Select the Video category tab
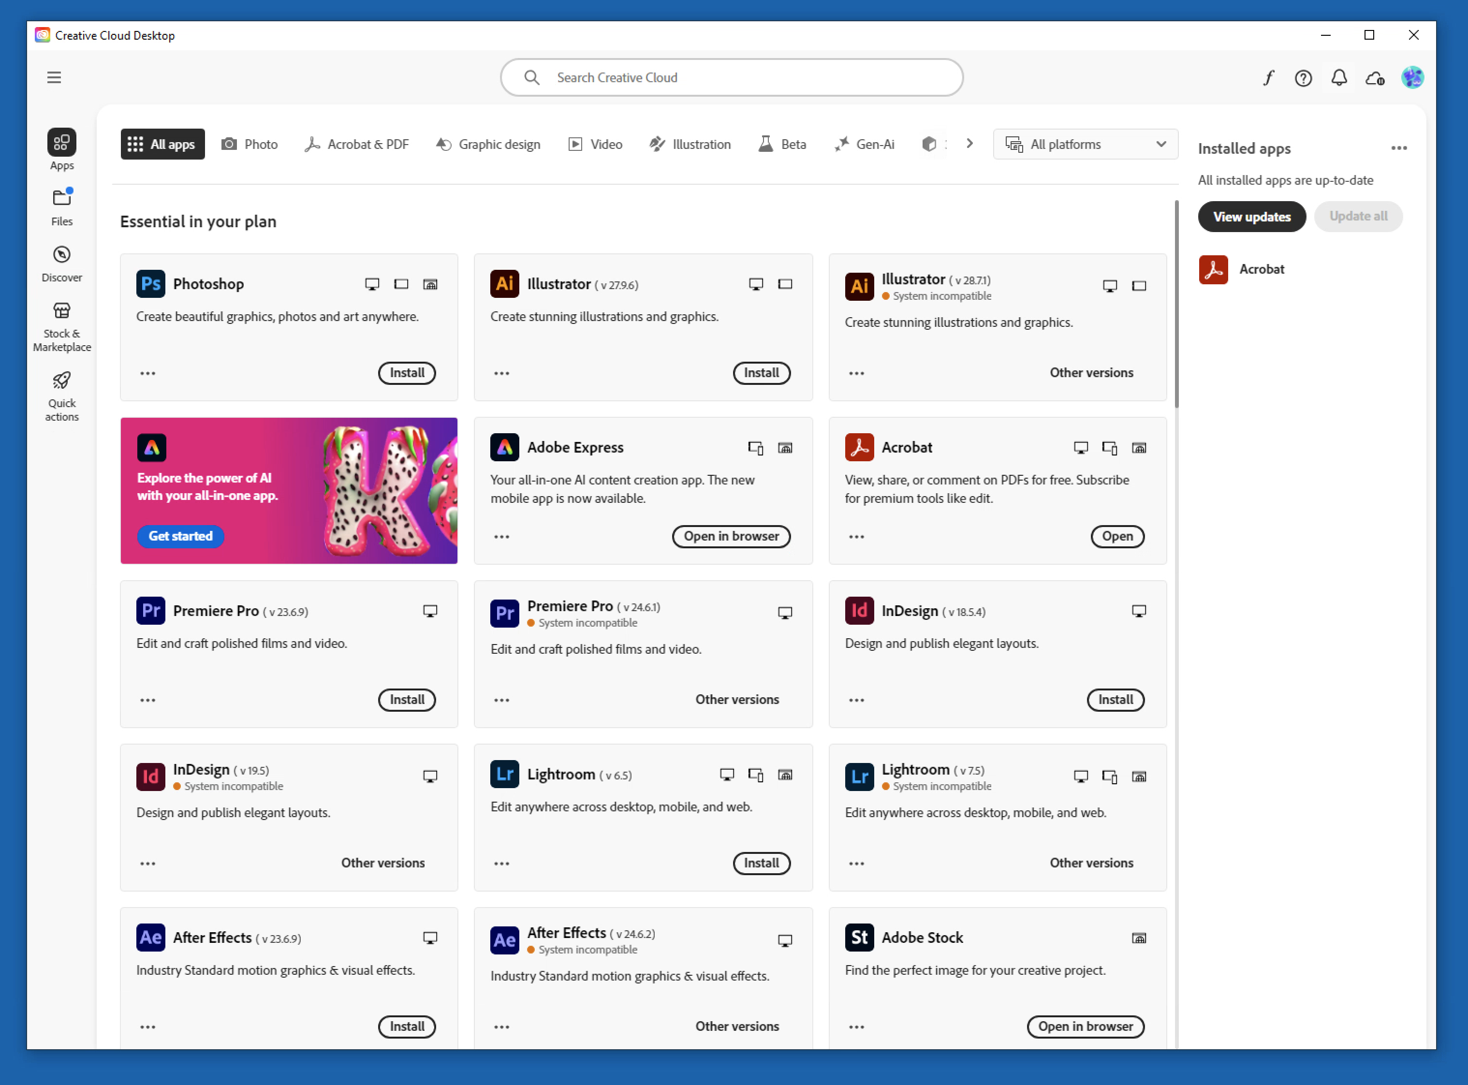The width and height of the screenshot is (1468, 1085). (595, 144)
